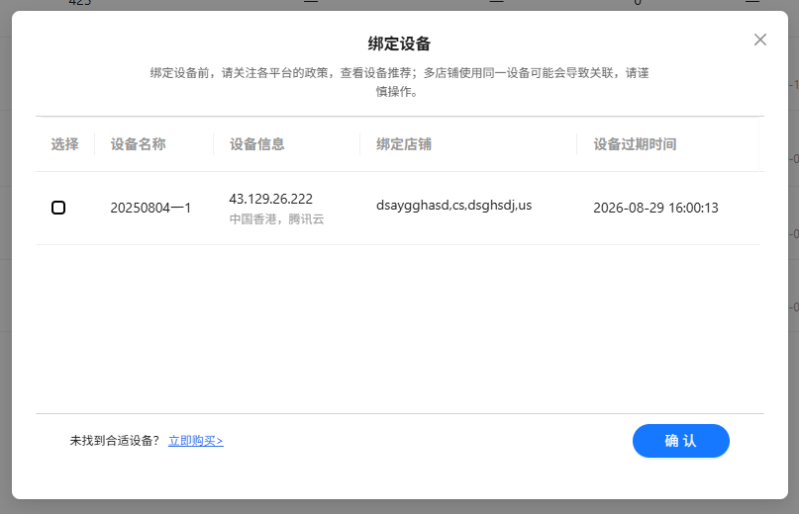The image size is (799, 514).
Task: Click the 425 value in background table
Action: [78, 4]
